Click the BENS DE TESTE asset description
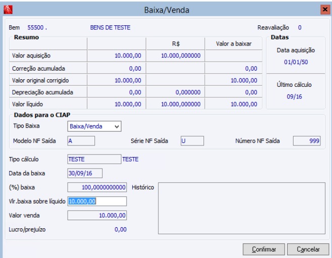The image size is (332, 258). (x=110, y=28)
